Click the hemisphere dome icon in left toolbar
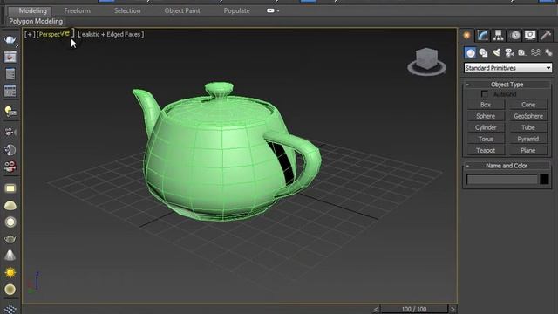Image resolution: width=558 pixels, height=314 pixels. (10, 206)
